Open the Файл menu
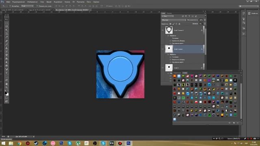The height and width of the screenshot is (146, 260). pyautogui.click(x=8, y=2)
